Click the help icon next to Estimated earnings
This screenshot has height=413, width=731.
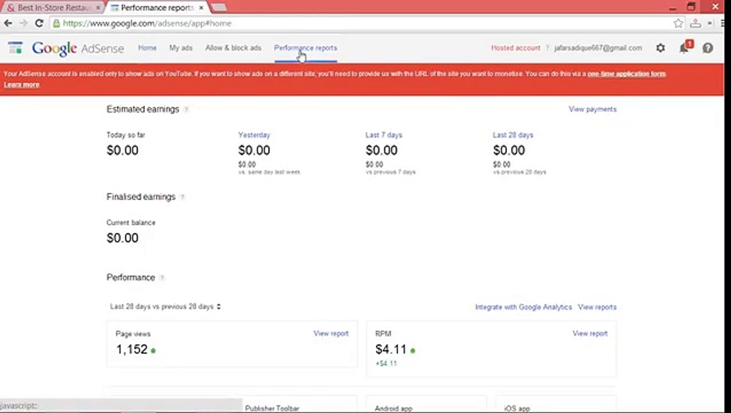tap(186, 110)
